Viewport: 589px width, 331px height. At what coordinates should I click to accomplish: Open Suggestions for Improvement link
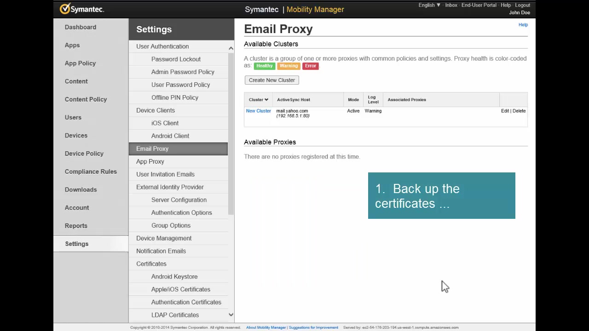[x=313, y=327]
